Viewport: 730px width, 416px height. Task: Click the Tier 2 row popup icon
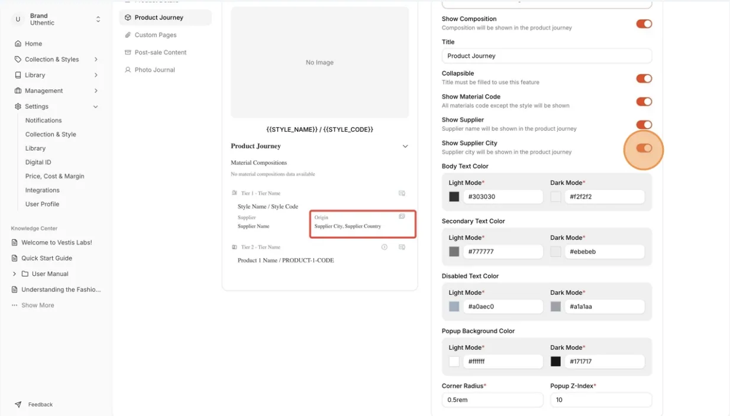click(x=402, y=247)
